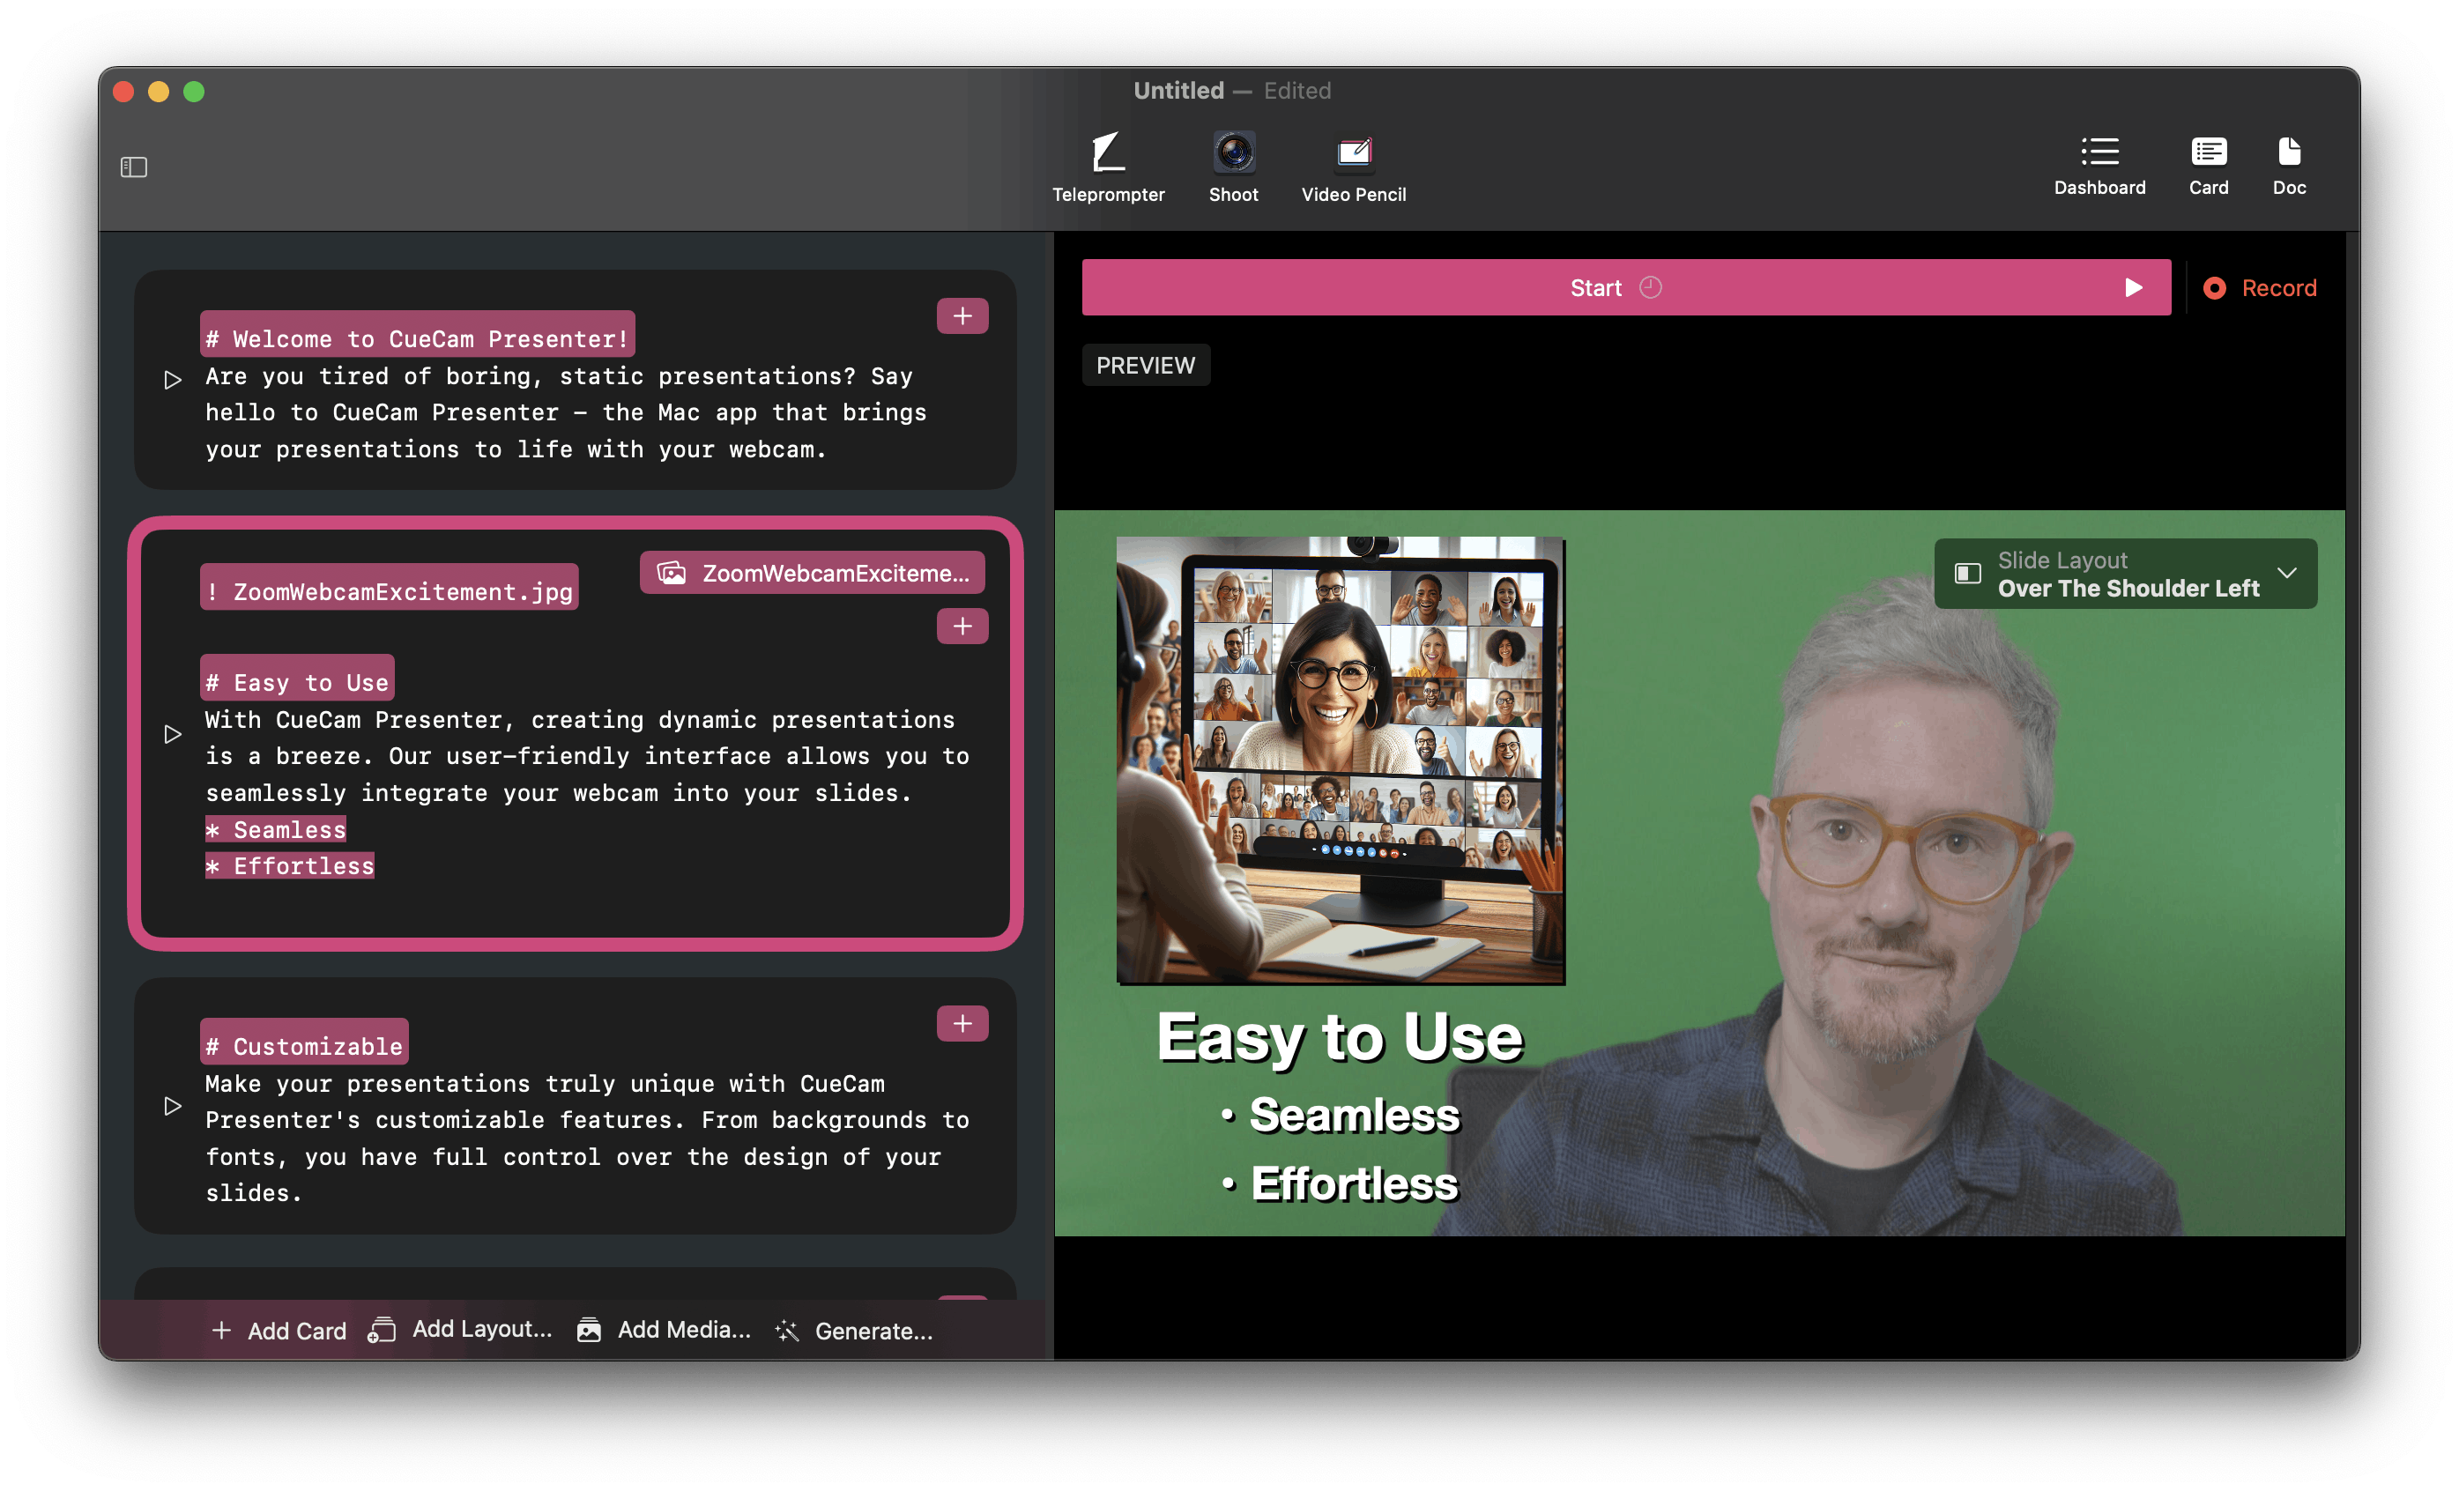Click the Untitled window title
The image size is (2459, 1491).
[1178, 90]
